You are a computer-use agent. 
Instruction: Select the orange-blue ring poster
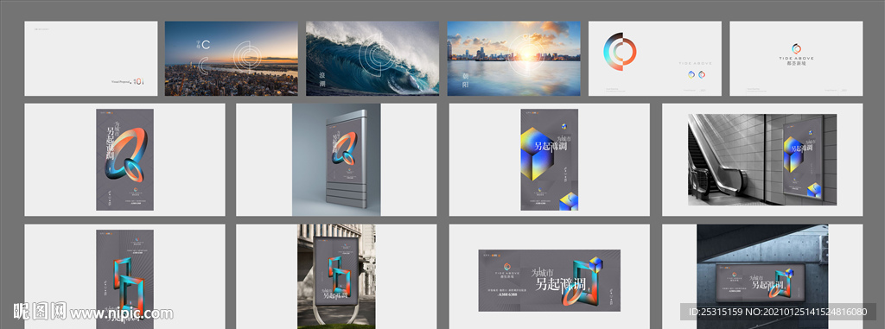tap(124, 160)
